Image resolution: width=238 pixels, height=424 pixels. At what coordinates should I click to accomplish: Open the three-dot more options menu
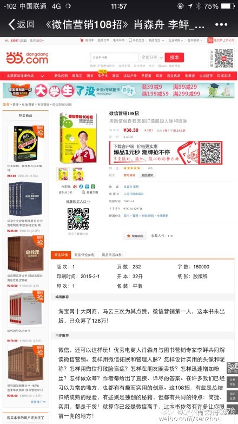point(221,24)
